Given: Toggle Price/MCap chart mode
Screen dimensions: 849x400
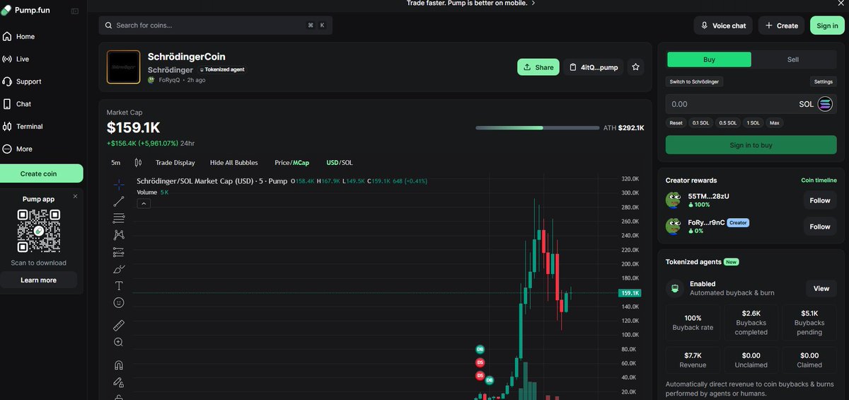Looking at the screenshot, I should [x=292, y=163].
